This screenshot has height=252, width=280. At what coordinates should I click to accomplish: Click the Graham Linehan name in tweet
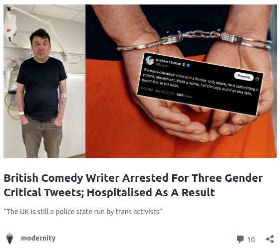click(x=168, y=62)
